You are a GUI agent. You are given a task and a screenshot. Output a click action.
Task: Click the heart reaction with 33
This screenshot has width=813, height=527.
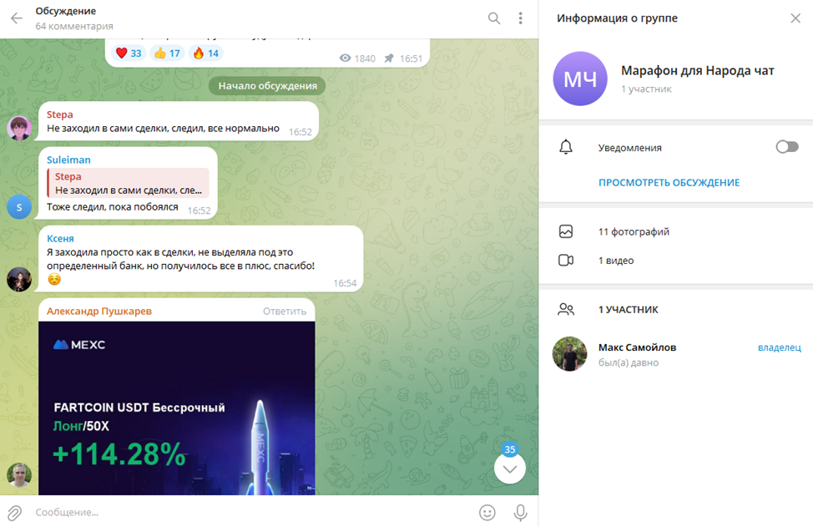click(128, 53)
